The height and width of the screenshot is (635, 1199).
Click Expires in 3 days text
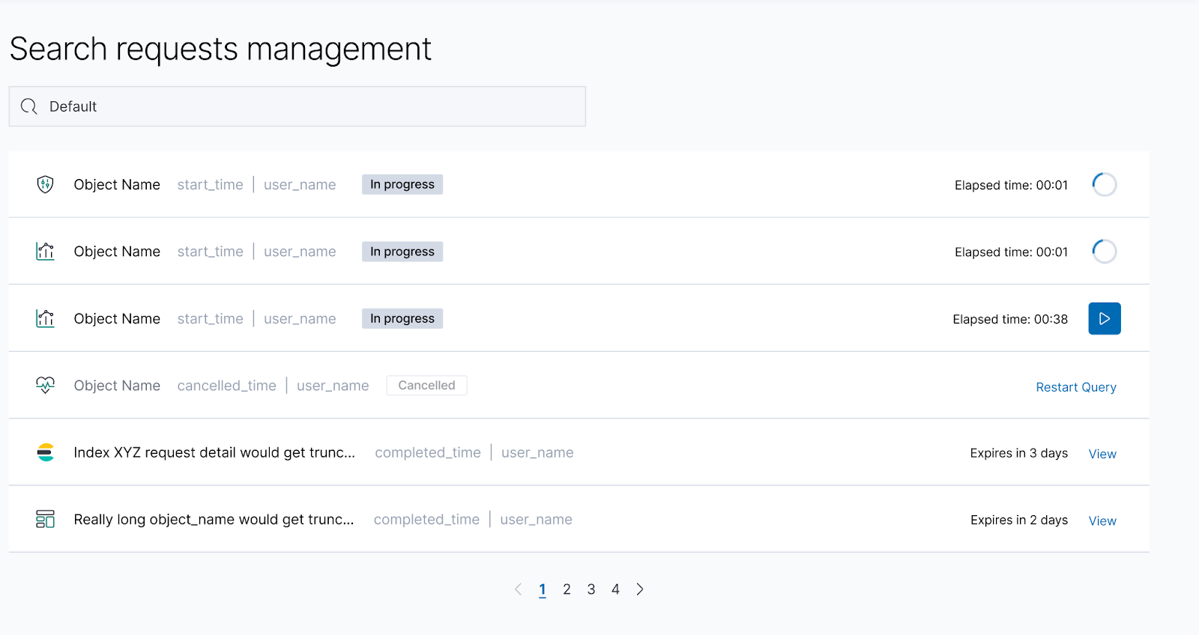tap(1019, 453)
